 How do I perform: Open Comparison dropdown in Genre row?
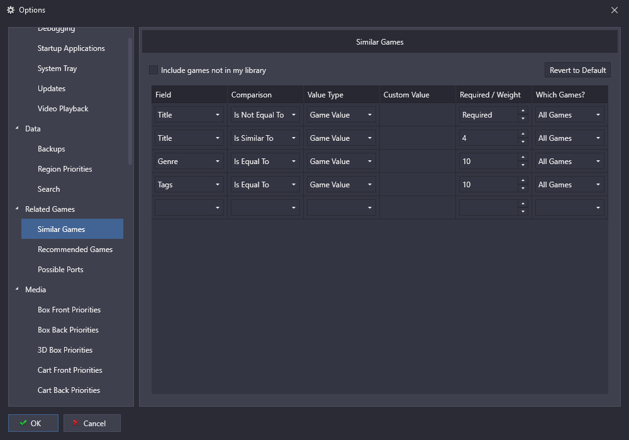pos(265,161)
